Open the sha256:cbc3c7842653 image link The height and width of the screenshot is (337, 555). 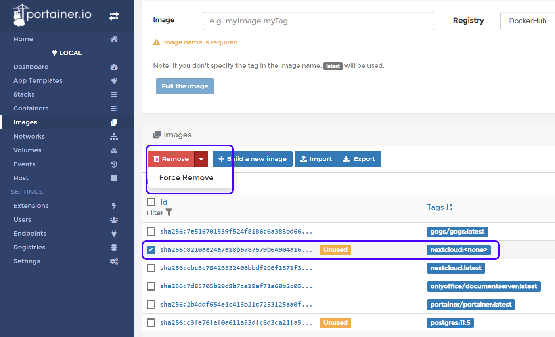coord(236,268)
